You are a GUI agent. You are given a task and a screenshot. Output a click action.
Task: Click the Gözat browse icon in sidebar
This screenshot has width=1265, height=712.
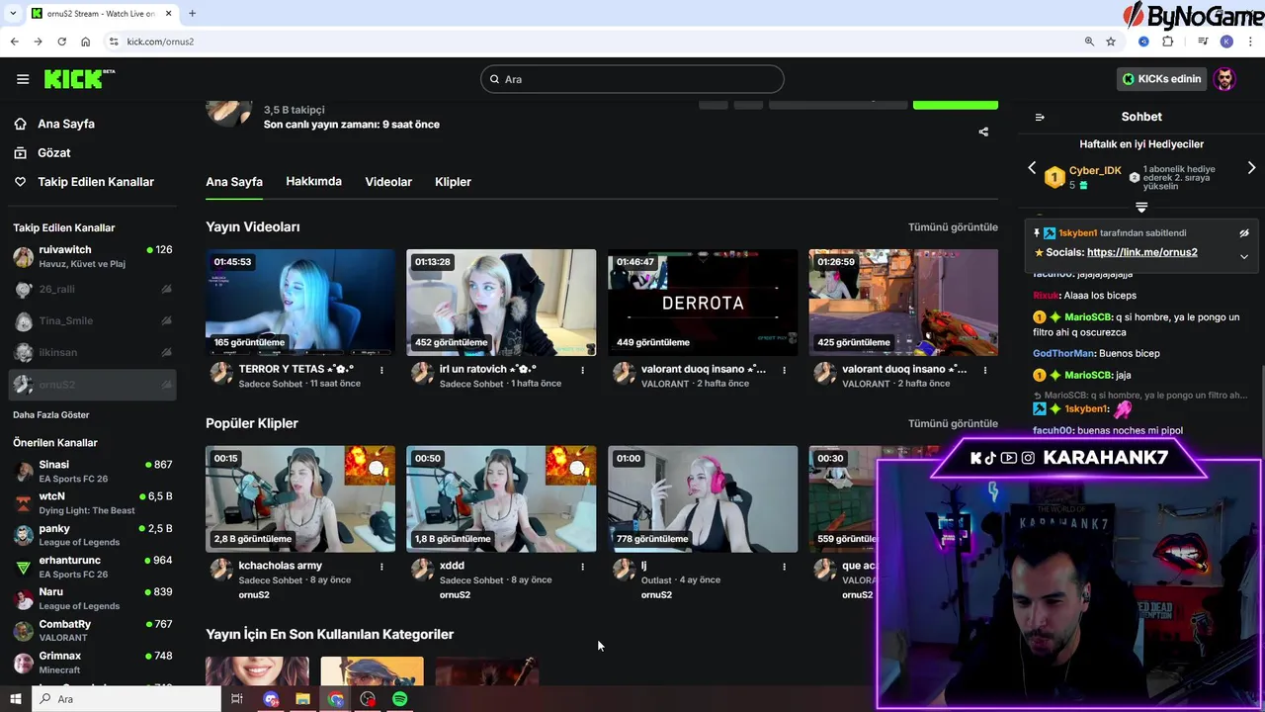pyautogui.click(x=20, y=152)
